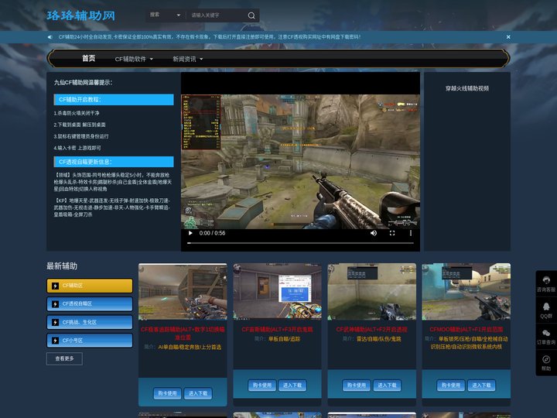Image resolution: width=557 pixels, height=418 pixels.
Task: Click 进入下载 on the CFMOO card
Action: pos(481,385)
